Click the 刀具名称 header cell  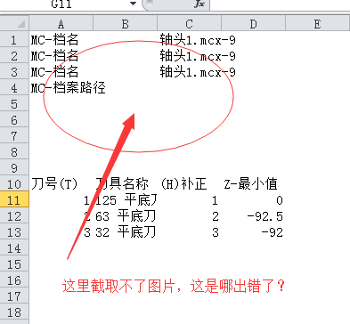pyautogui.click(x=126, y=184)
